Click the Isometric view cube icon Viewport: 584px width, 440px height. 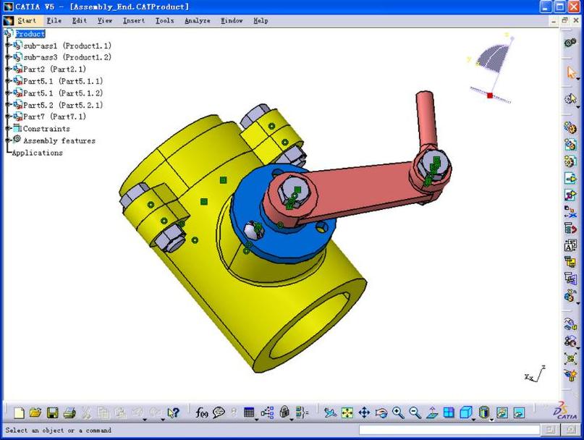[x=465, y=412]
